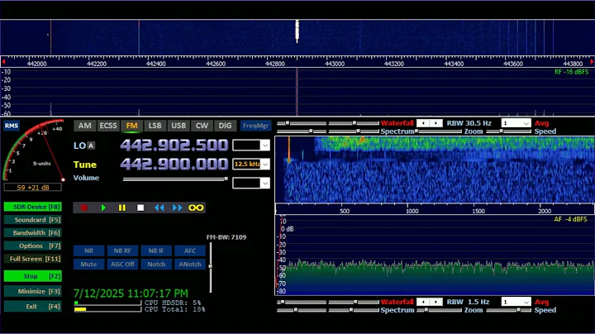Toggle the yellow loop infinity icon

point(196,208)
